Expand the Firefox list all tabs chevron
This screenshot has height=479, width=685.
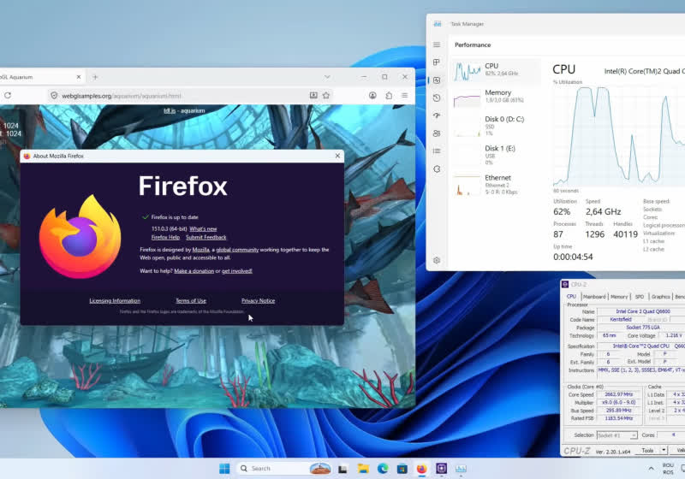point(327,77)
